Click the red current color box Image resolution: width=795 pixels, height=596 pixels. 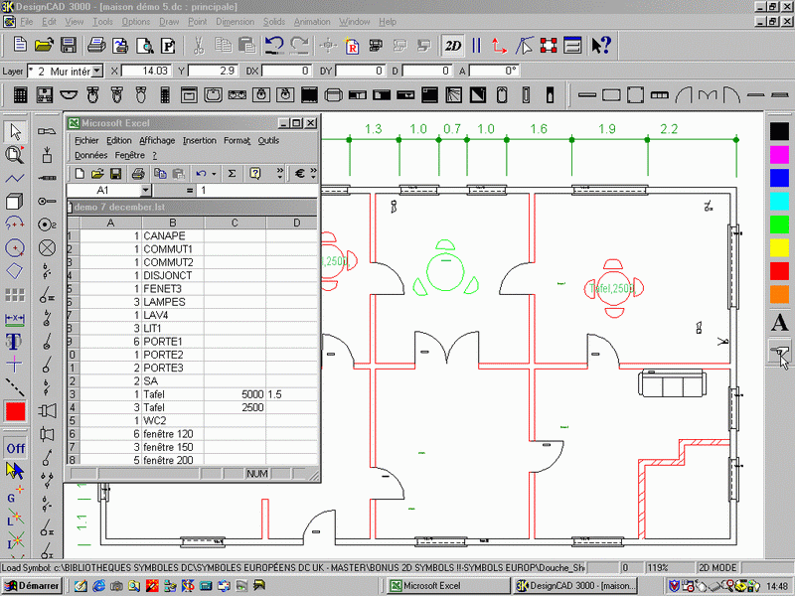pos(15,411)
